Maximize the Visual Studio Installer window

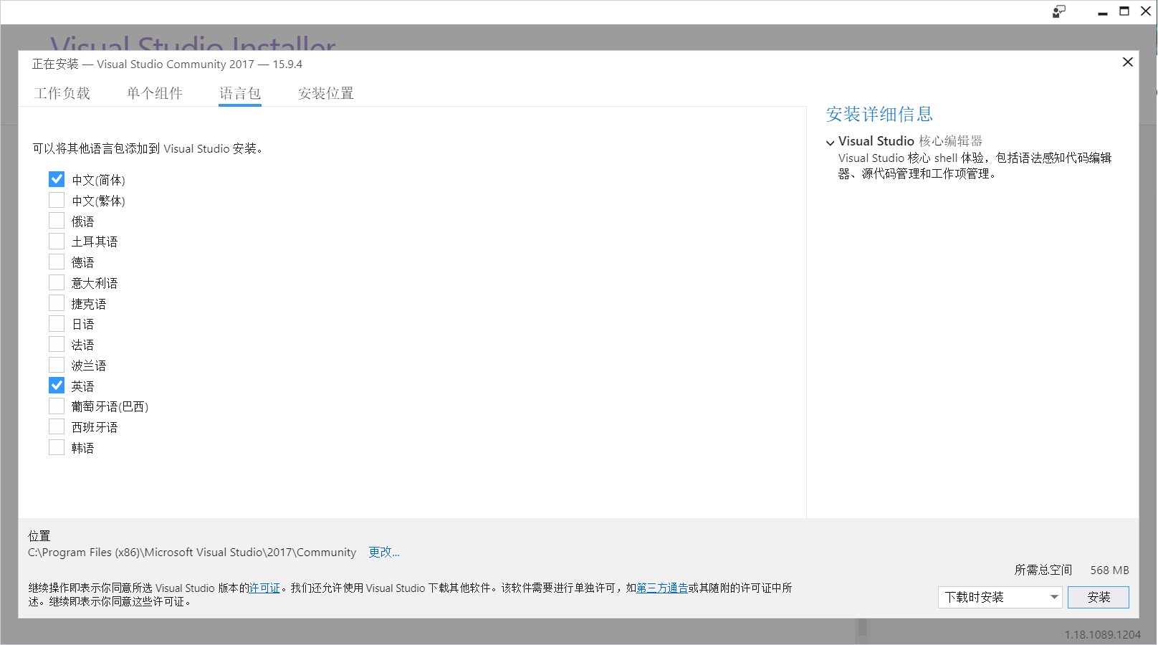coord(1124,11)
